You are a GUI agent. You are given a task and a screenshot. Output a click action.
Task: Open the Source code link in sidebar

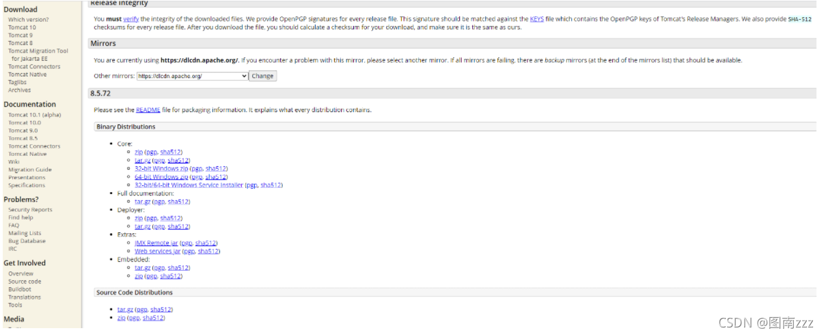(x=25, y=282)
